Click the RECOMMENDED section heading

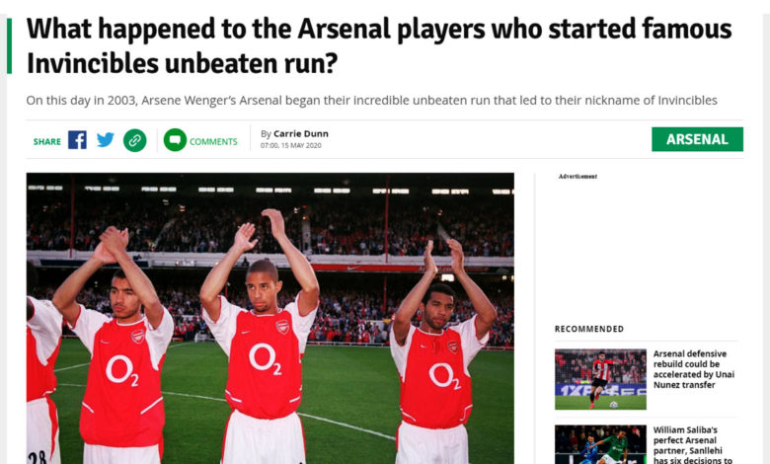point(588,329)
